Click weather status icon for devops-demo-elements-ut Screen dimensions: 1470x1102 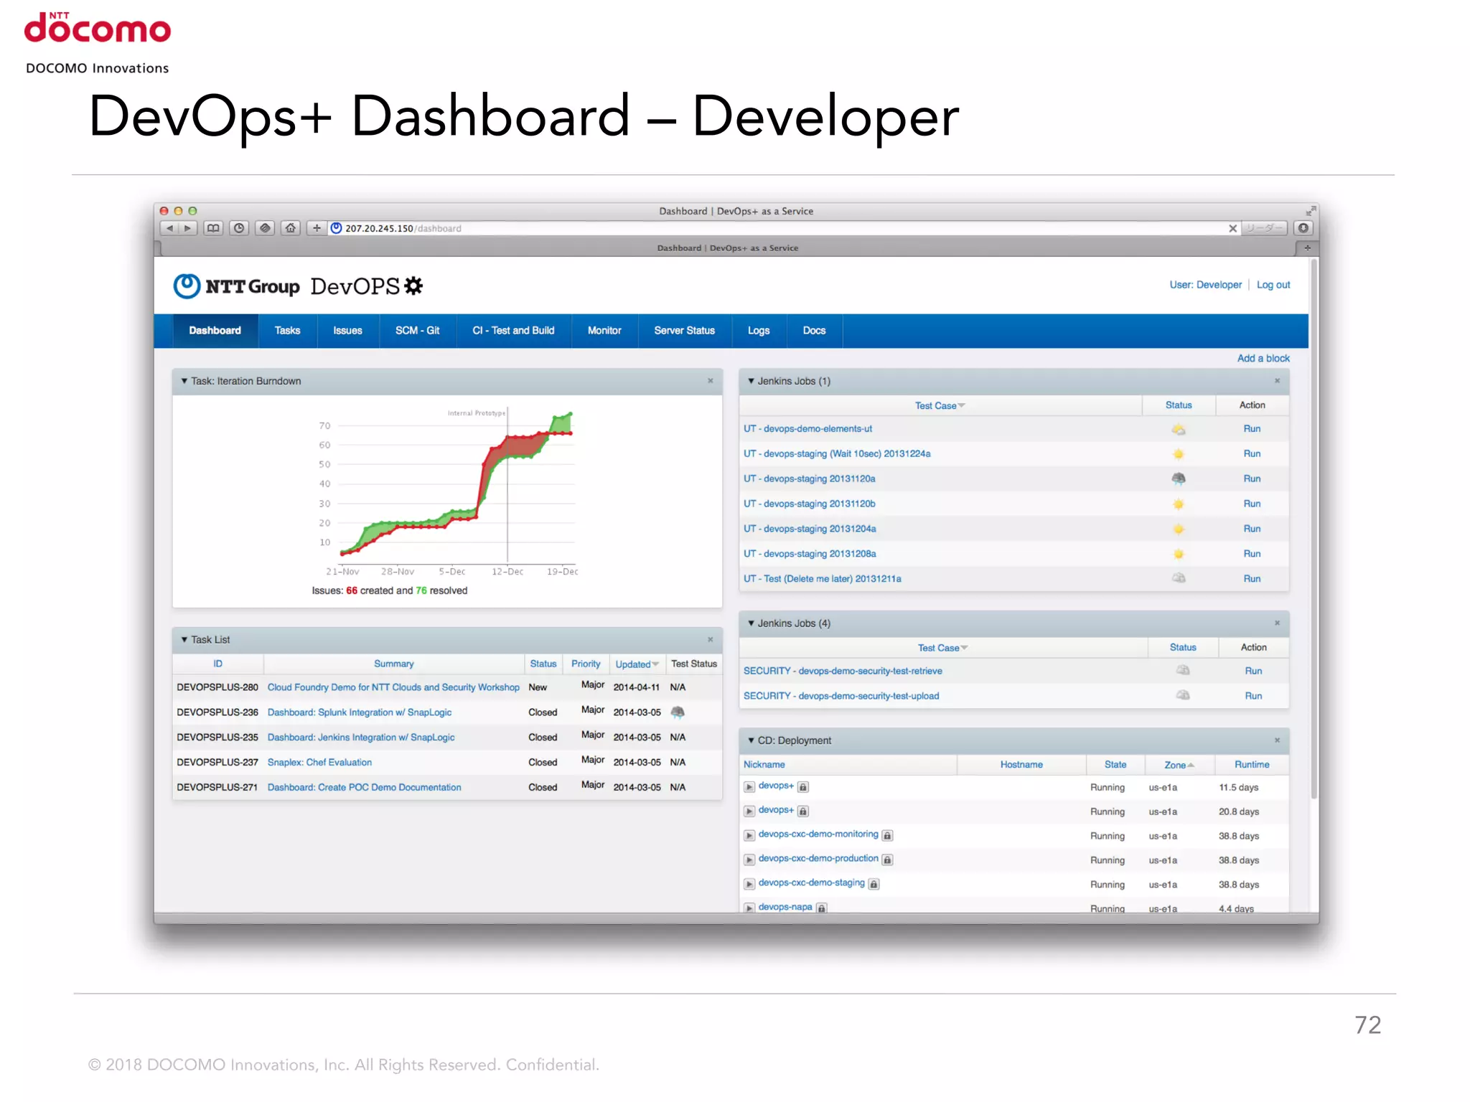tap(1178, 429)
